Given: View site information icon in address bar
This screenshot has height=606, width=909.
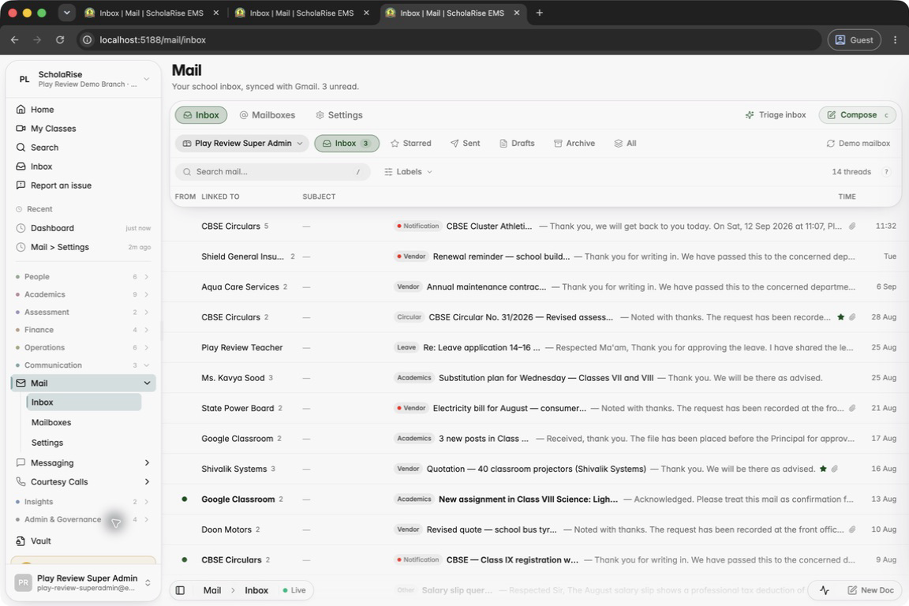Looking at the screenshot, I should click(x=87, y=40).
